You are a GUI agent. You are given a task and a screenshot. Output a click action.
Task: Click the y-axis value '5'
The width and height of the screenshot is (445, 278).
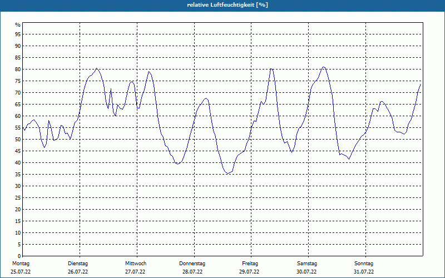point(19,244)
